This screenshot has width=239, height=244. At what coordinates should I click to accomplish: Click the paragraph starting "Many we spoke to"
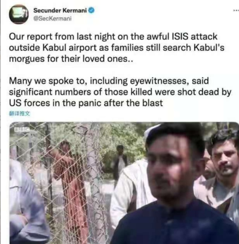pyautogui.click(x=120, y=92)
